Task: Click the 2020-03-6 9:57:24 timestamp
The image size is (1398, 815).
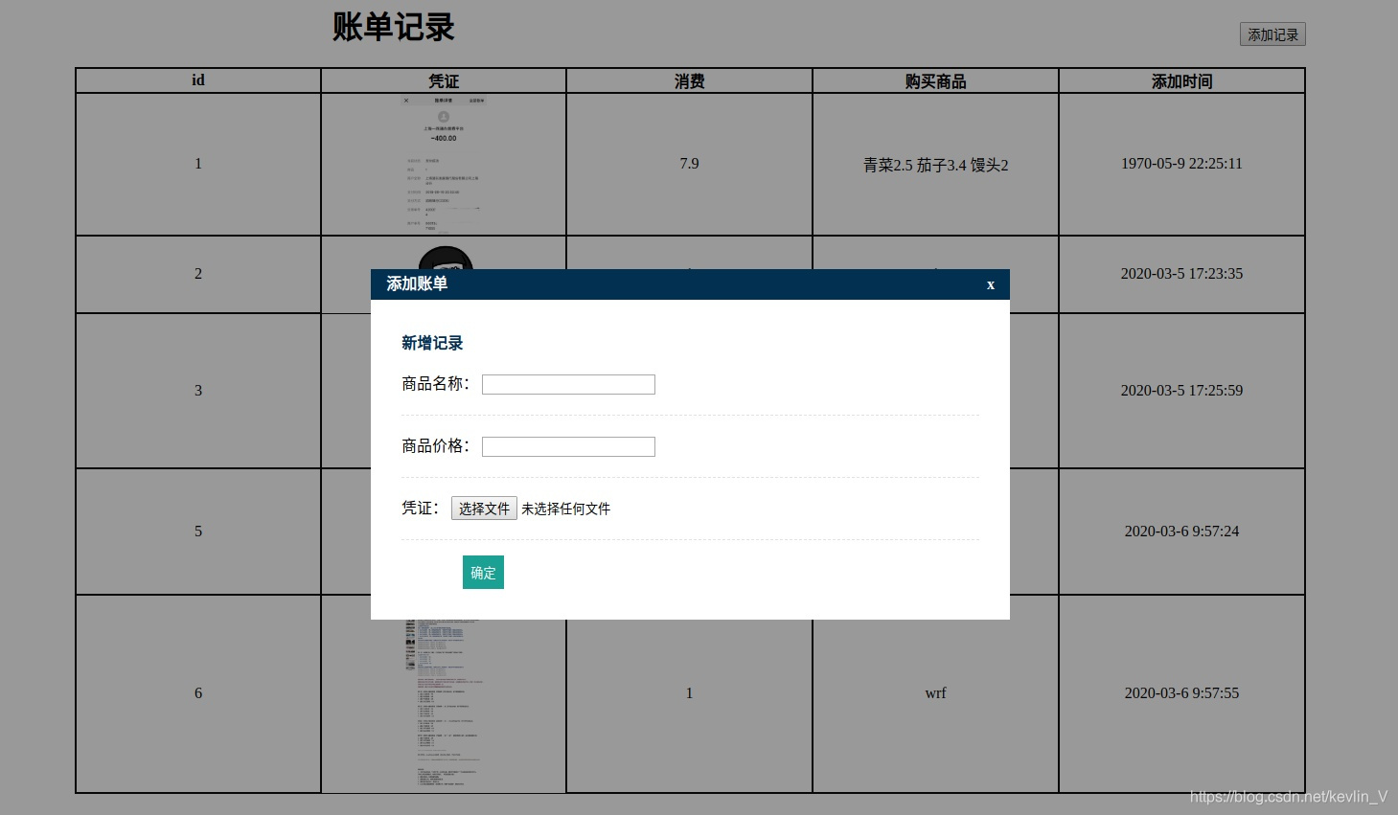Action: click(x=1182, y=532)
